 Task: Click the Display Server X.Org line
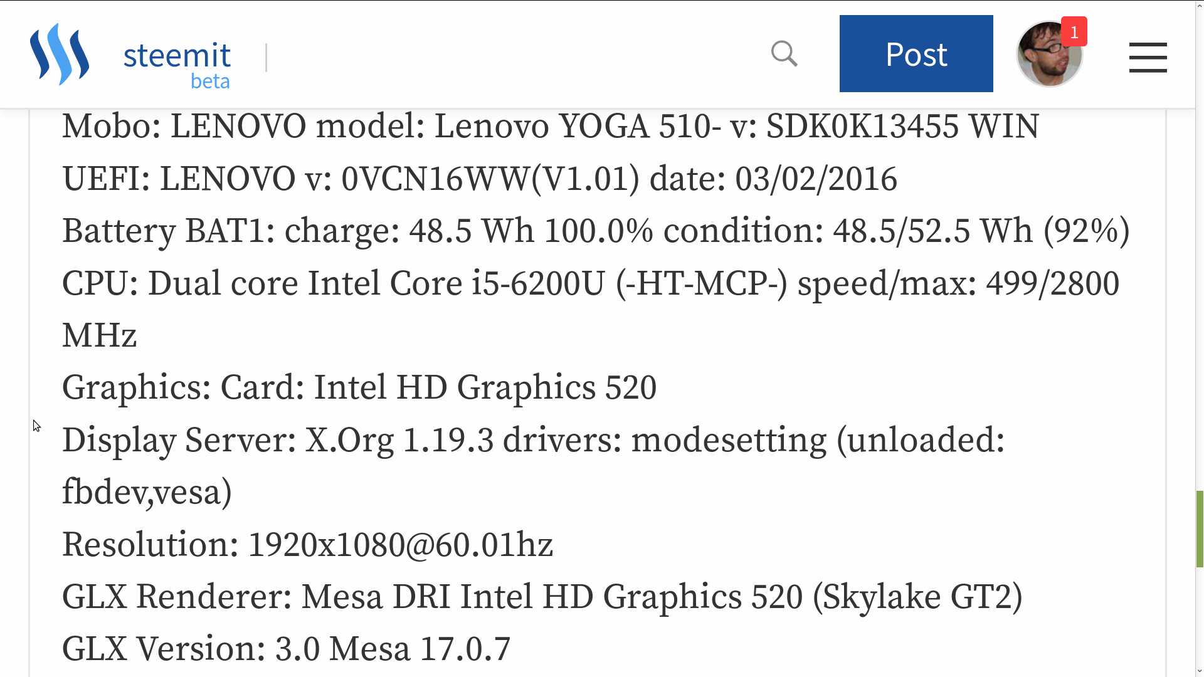(x=533, y=440)
